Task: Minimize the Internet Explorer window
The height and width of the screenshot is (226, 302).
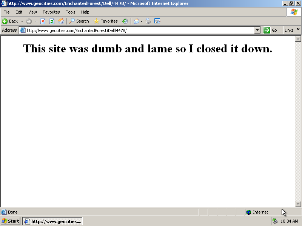Action: point(285,3)
